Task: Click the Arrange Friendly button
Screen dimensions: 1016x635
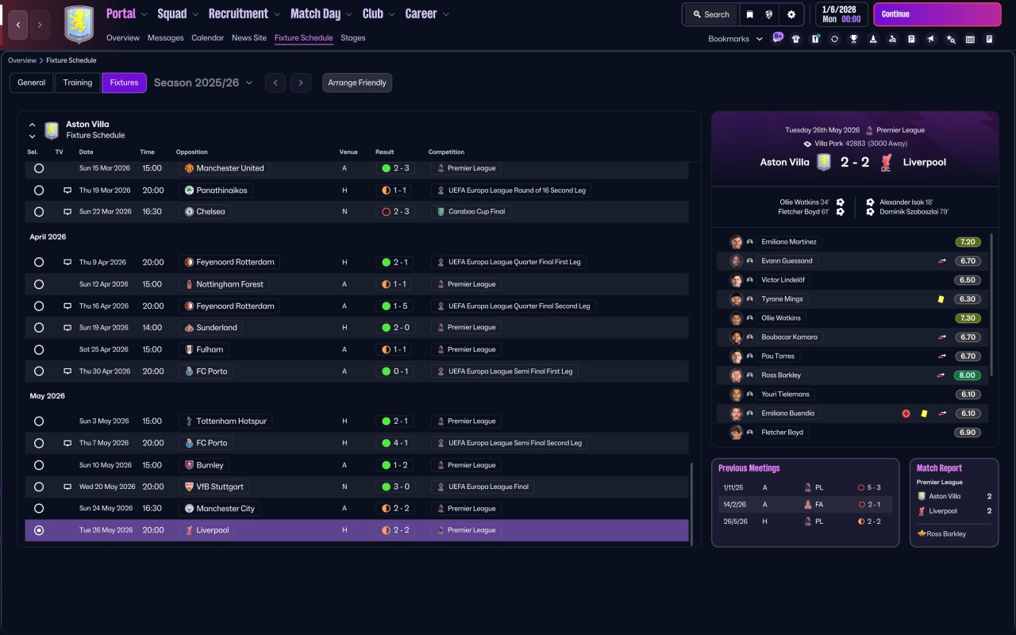Action: point(357,83)
